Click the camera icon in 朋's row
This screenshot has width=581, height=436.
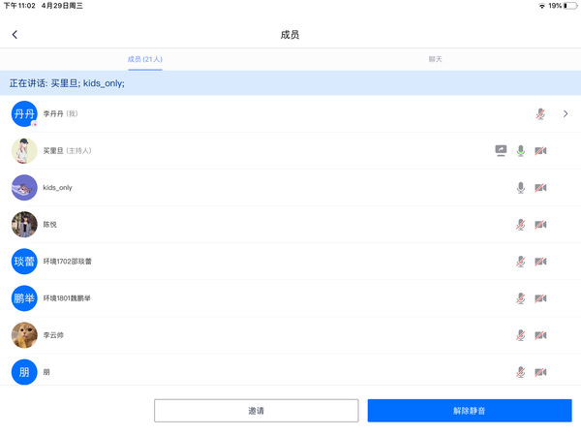[540, 372]
